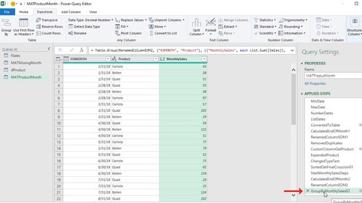Delete the GroupByMonthlySales02 step via X
Image resolution: width=362 pixels, height=203 pixels.
[308, 191]
